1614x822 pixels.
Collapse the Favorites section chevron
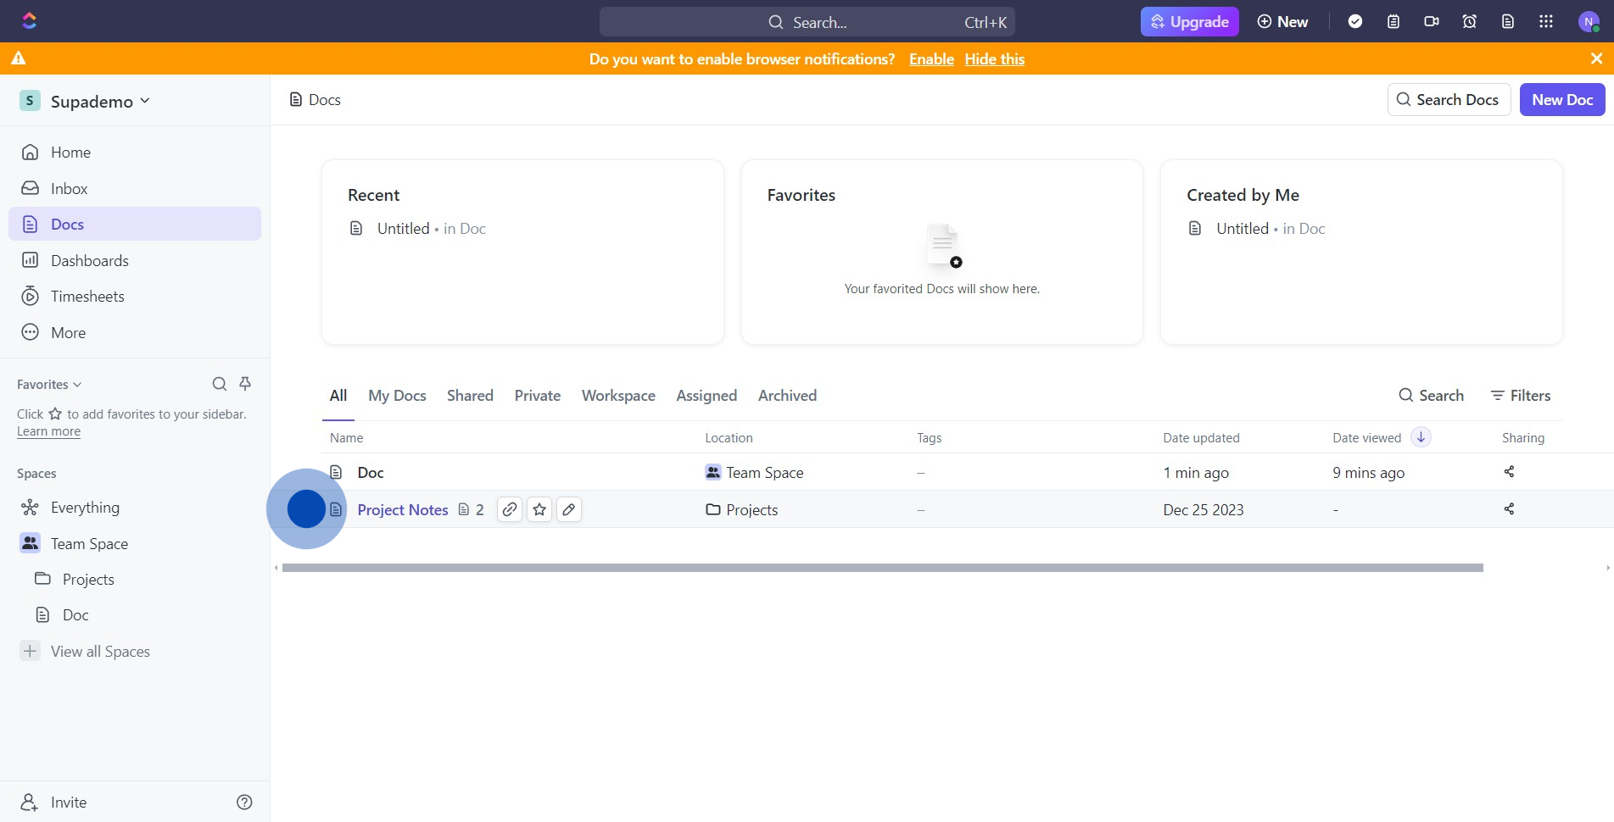(x=77, y=385)
